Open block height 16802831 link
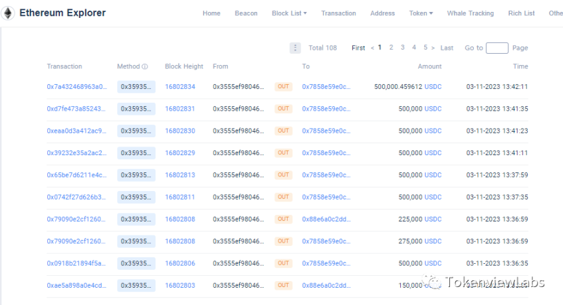Screen dimensions: 563x305 click(180, 109)
